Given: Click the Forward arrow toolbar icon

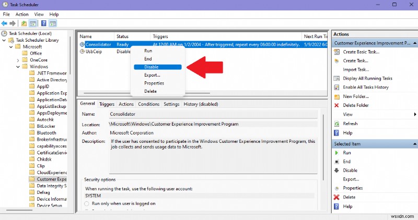Looking at the screenshot, I should (x=13, y=23).
